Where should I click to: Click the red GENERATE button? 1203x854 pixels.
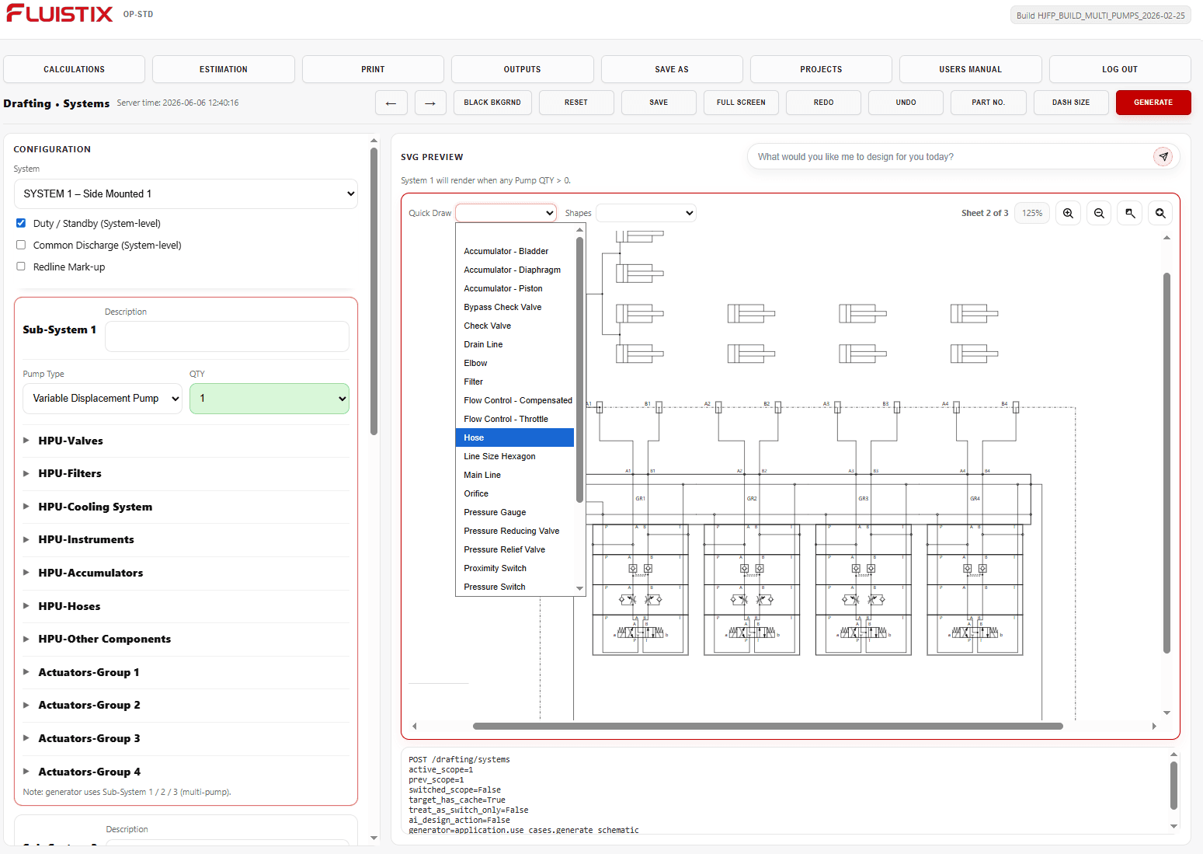tap(1153, 103)
